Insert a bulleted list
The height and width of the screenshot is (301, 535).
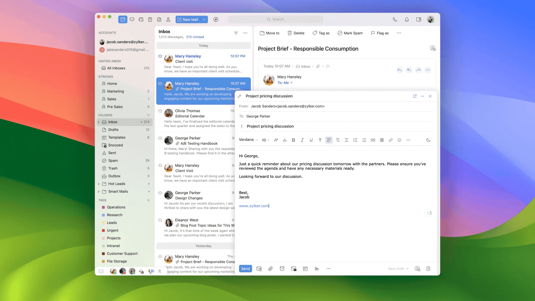(x=355, y=140)
